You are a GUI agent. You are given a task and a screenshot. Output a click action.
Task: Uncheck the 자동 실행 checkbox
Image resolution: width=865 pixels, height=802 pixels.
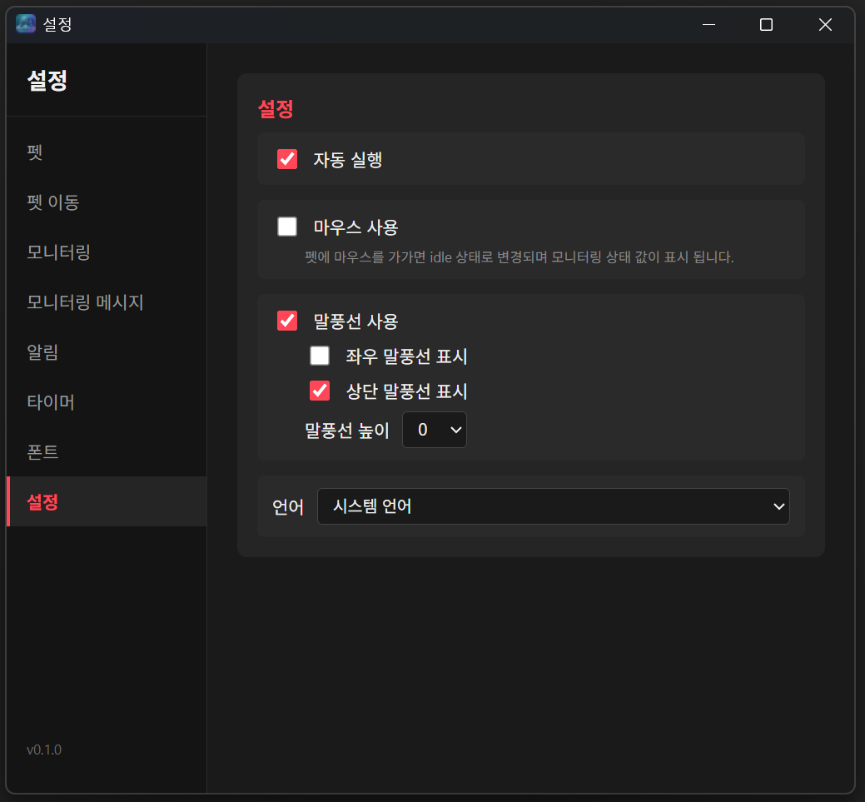click(x=287, y=159)
